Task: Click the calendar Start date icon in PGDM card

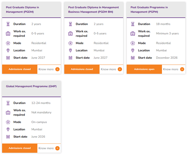Action: (8, 58)
